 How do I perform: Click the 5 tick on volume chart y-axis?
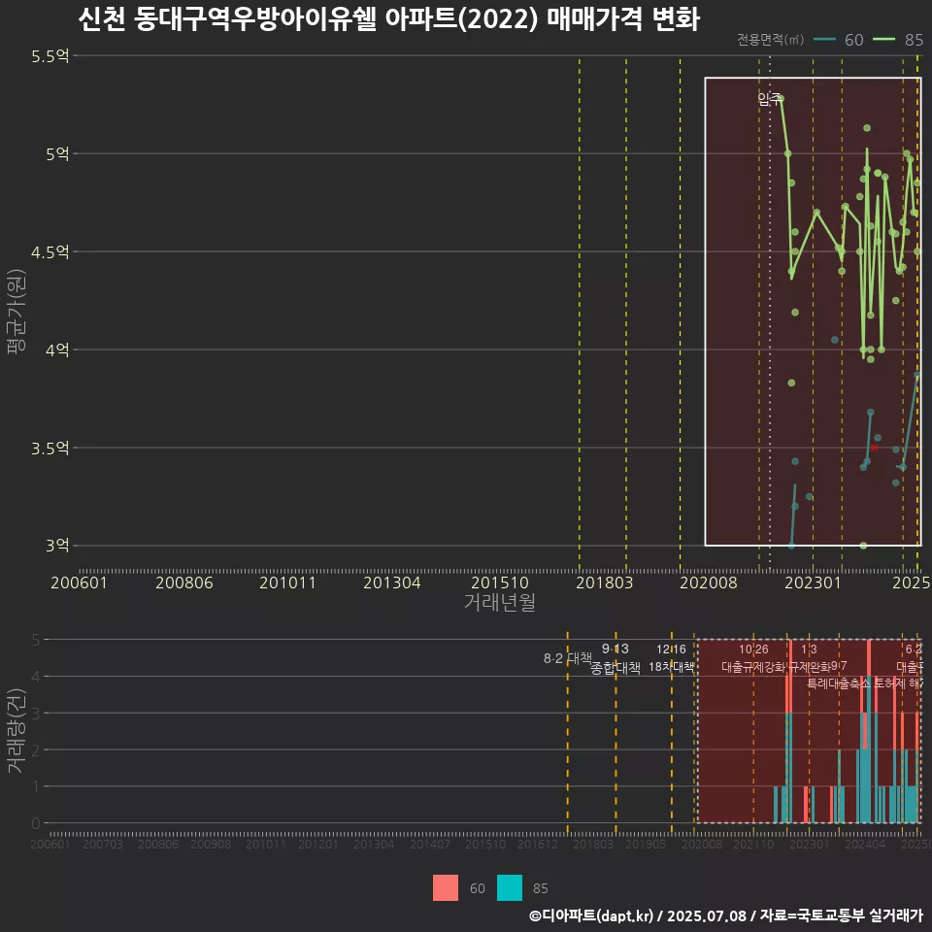click(x=36, y=640)
